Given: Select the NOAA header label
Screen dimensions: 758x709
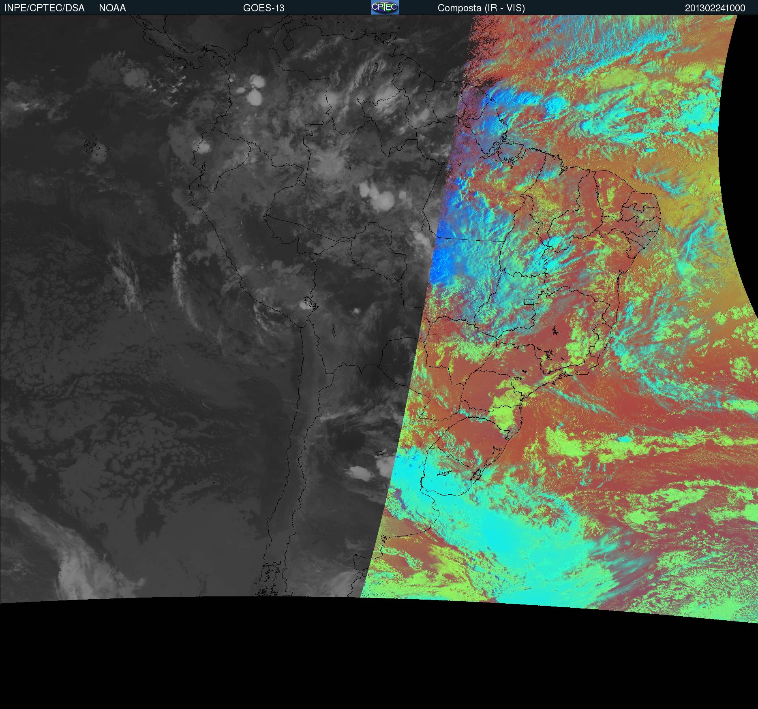Looking at the screenshot, I should pyautogui.click(x=112, y=8).
